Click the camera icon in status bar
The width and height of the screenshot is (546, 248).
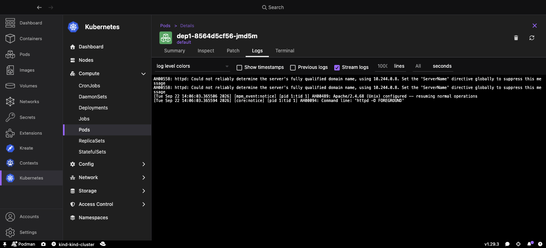(x=43, y=244)
